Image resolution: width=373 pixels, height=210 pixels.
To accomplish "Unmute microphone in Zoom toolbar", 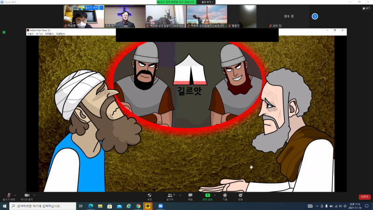I will pyautogui.click(x=8, y=196).
